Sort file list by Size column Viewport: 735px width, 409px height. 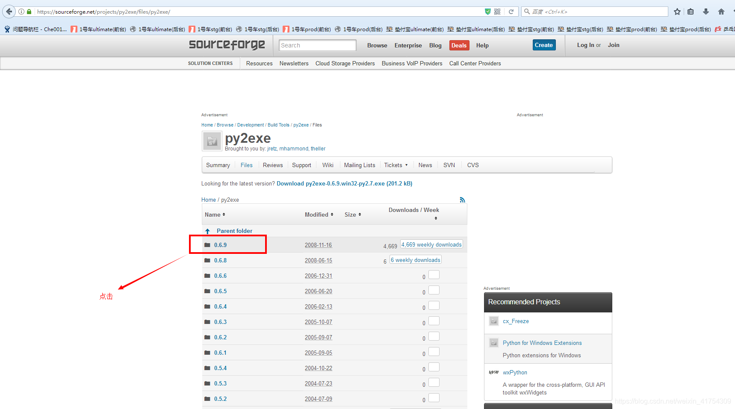(353, 215)
